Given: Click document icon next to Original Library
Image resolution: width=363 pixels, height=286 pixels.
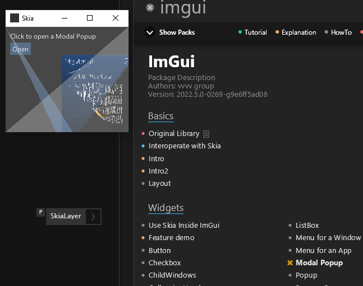Looking at the screenshot, I should pyautogui.click(x=206, y=134).
